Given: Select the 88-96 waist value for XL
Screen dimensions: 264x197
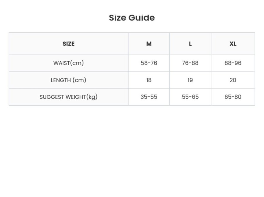Looking at the screenshot, I should [233, 63].
